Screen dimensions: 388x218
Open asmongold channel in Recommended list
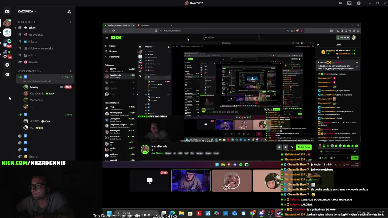(x=120, y=132)
